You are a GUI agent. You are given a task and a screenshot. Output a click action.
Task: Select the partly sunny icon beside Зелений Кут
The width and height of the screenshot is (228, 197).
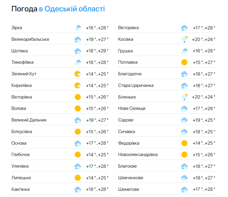(77, 74)
